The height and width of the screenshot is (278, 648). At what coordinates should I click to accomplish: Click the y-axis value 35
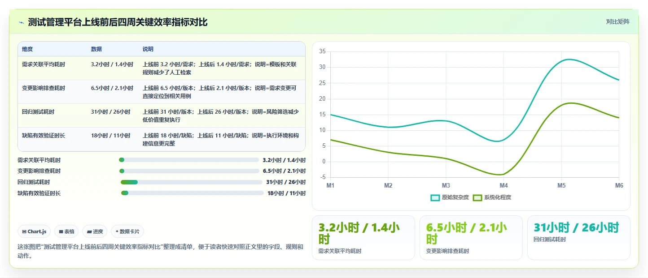coord(322,51)
